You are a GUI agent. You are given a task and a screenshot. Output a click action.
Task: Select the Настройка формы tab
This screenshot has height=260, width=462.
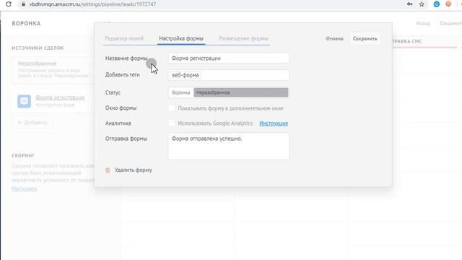click(x=181, y=38)
